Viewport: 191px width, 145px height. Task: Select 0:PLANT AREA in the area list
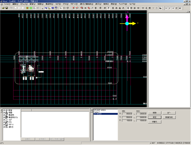pos(100,110)
